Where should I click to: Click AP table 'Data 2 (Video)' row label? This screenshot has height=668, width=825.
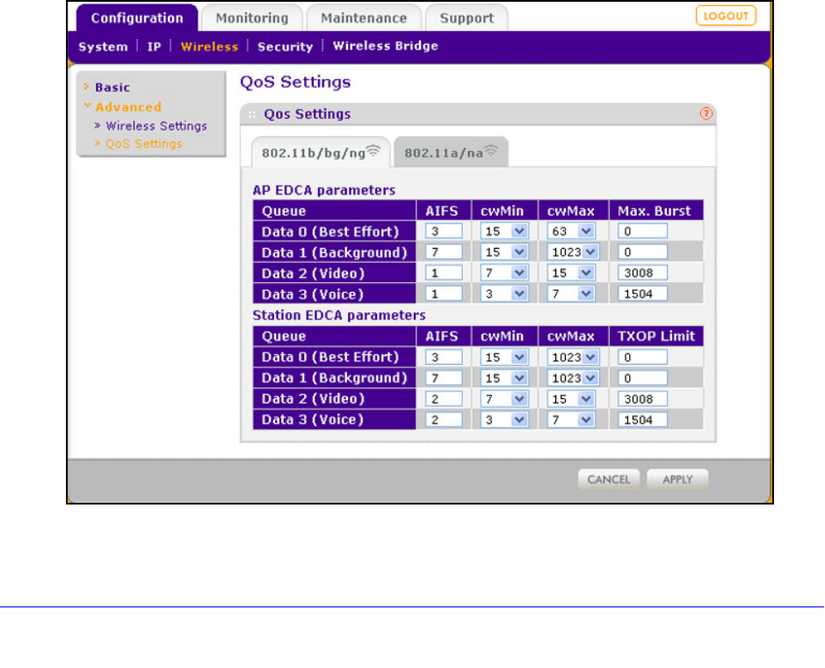tap(313, 273)
